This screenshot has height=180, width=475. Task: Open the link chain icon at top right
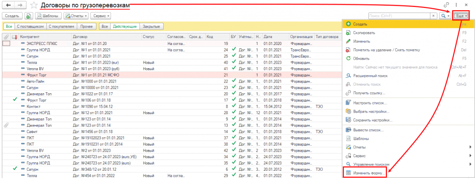pyautogui.click(x=446, y=5)
